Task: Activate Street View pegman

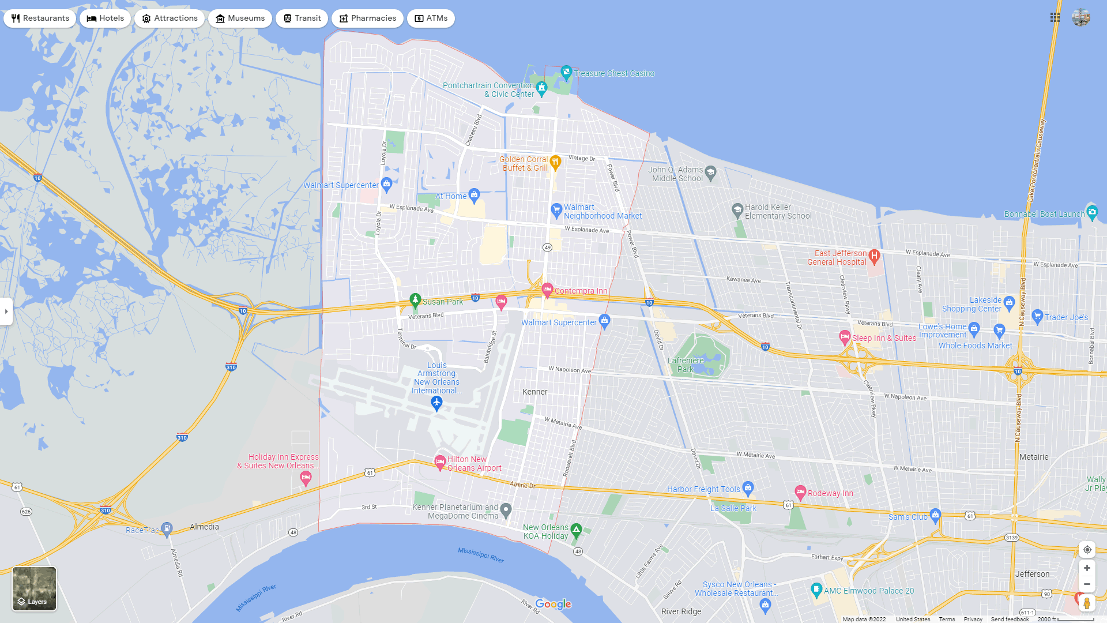Action: (x=1087, y=603)
